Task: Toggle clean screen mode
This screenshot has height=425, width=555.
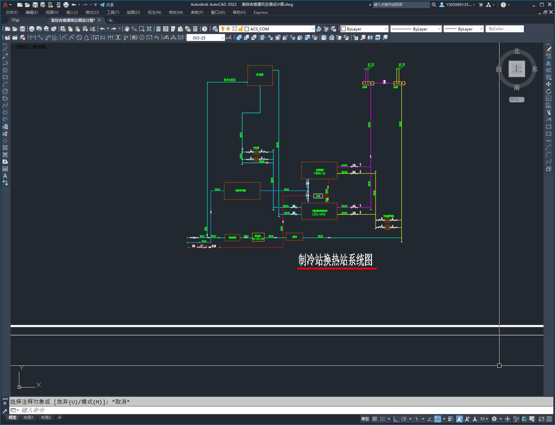Action: tap(541, 419)
